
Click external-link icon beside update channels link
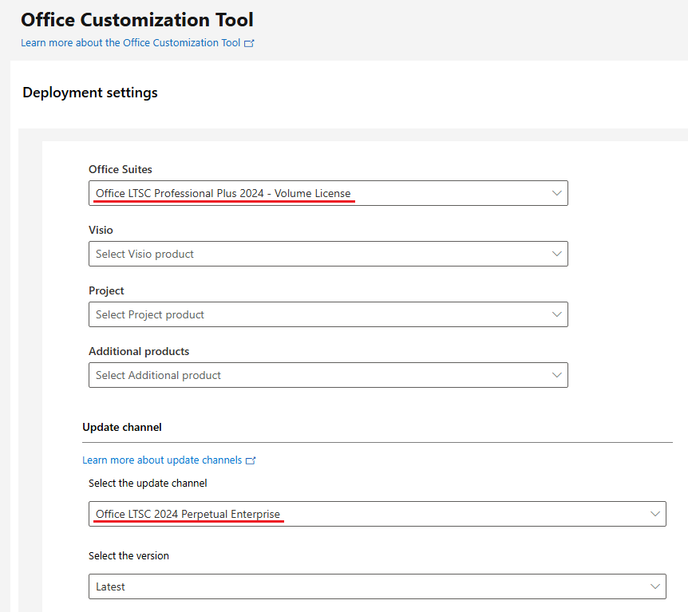(x=251, y=460)
